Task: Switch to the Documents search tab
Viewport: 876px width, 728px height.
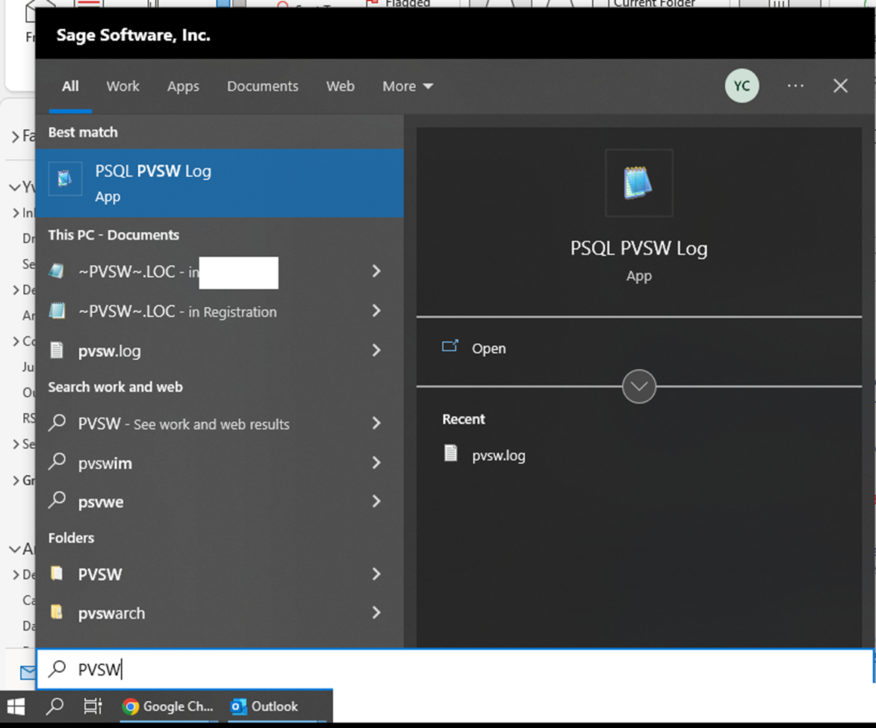Action: 262,86
